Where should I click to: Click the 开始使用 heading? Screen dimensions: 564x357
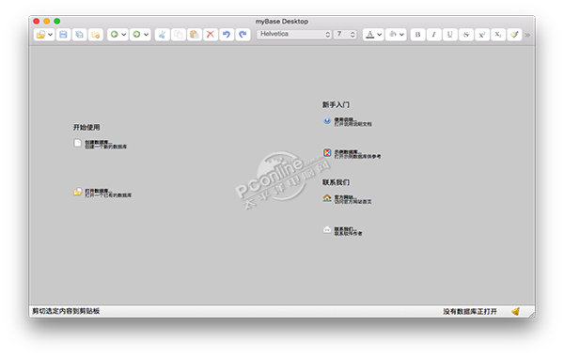[x=86, y=127]
